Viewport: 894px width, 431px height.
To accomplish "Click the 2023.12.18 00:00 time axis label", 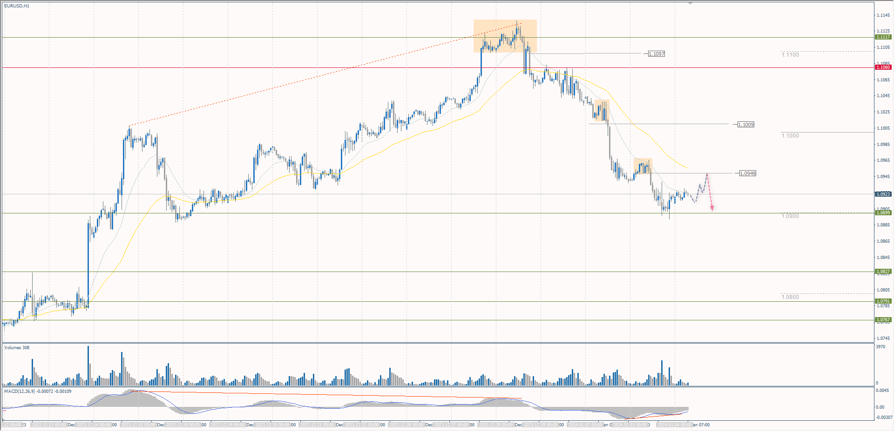I will [x=183, y=425].
